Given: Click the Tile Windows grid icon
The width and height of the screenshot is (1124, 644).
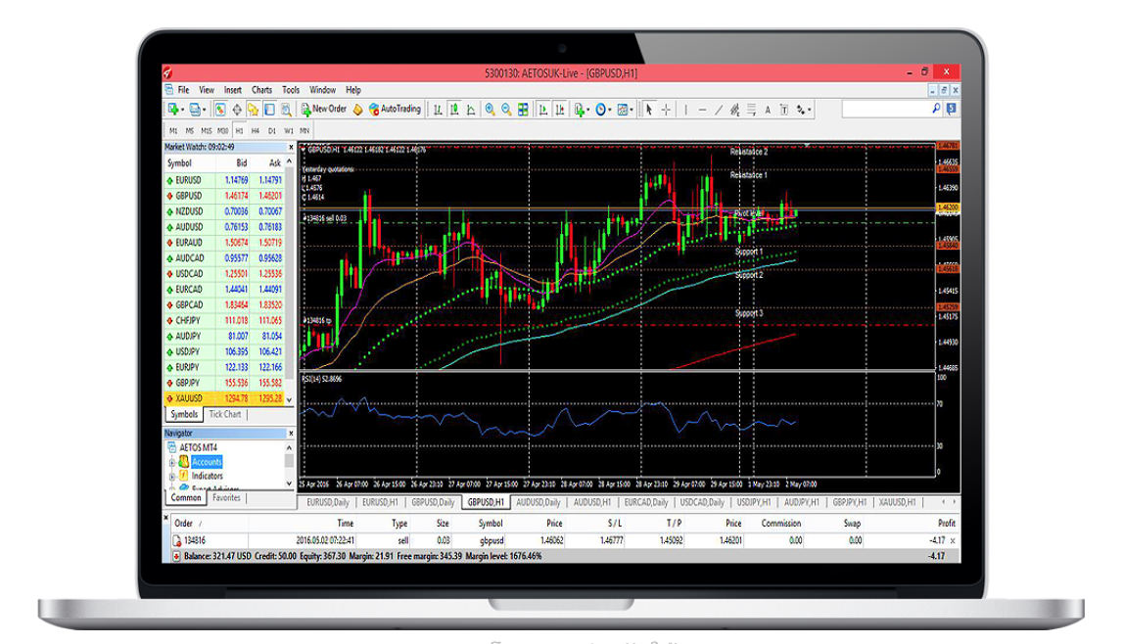Looking at the screenshot, I should point(523,110).
